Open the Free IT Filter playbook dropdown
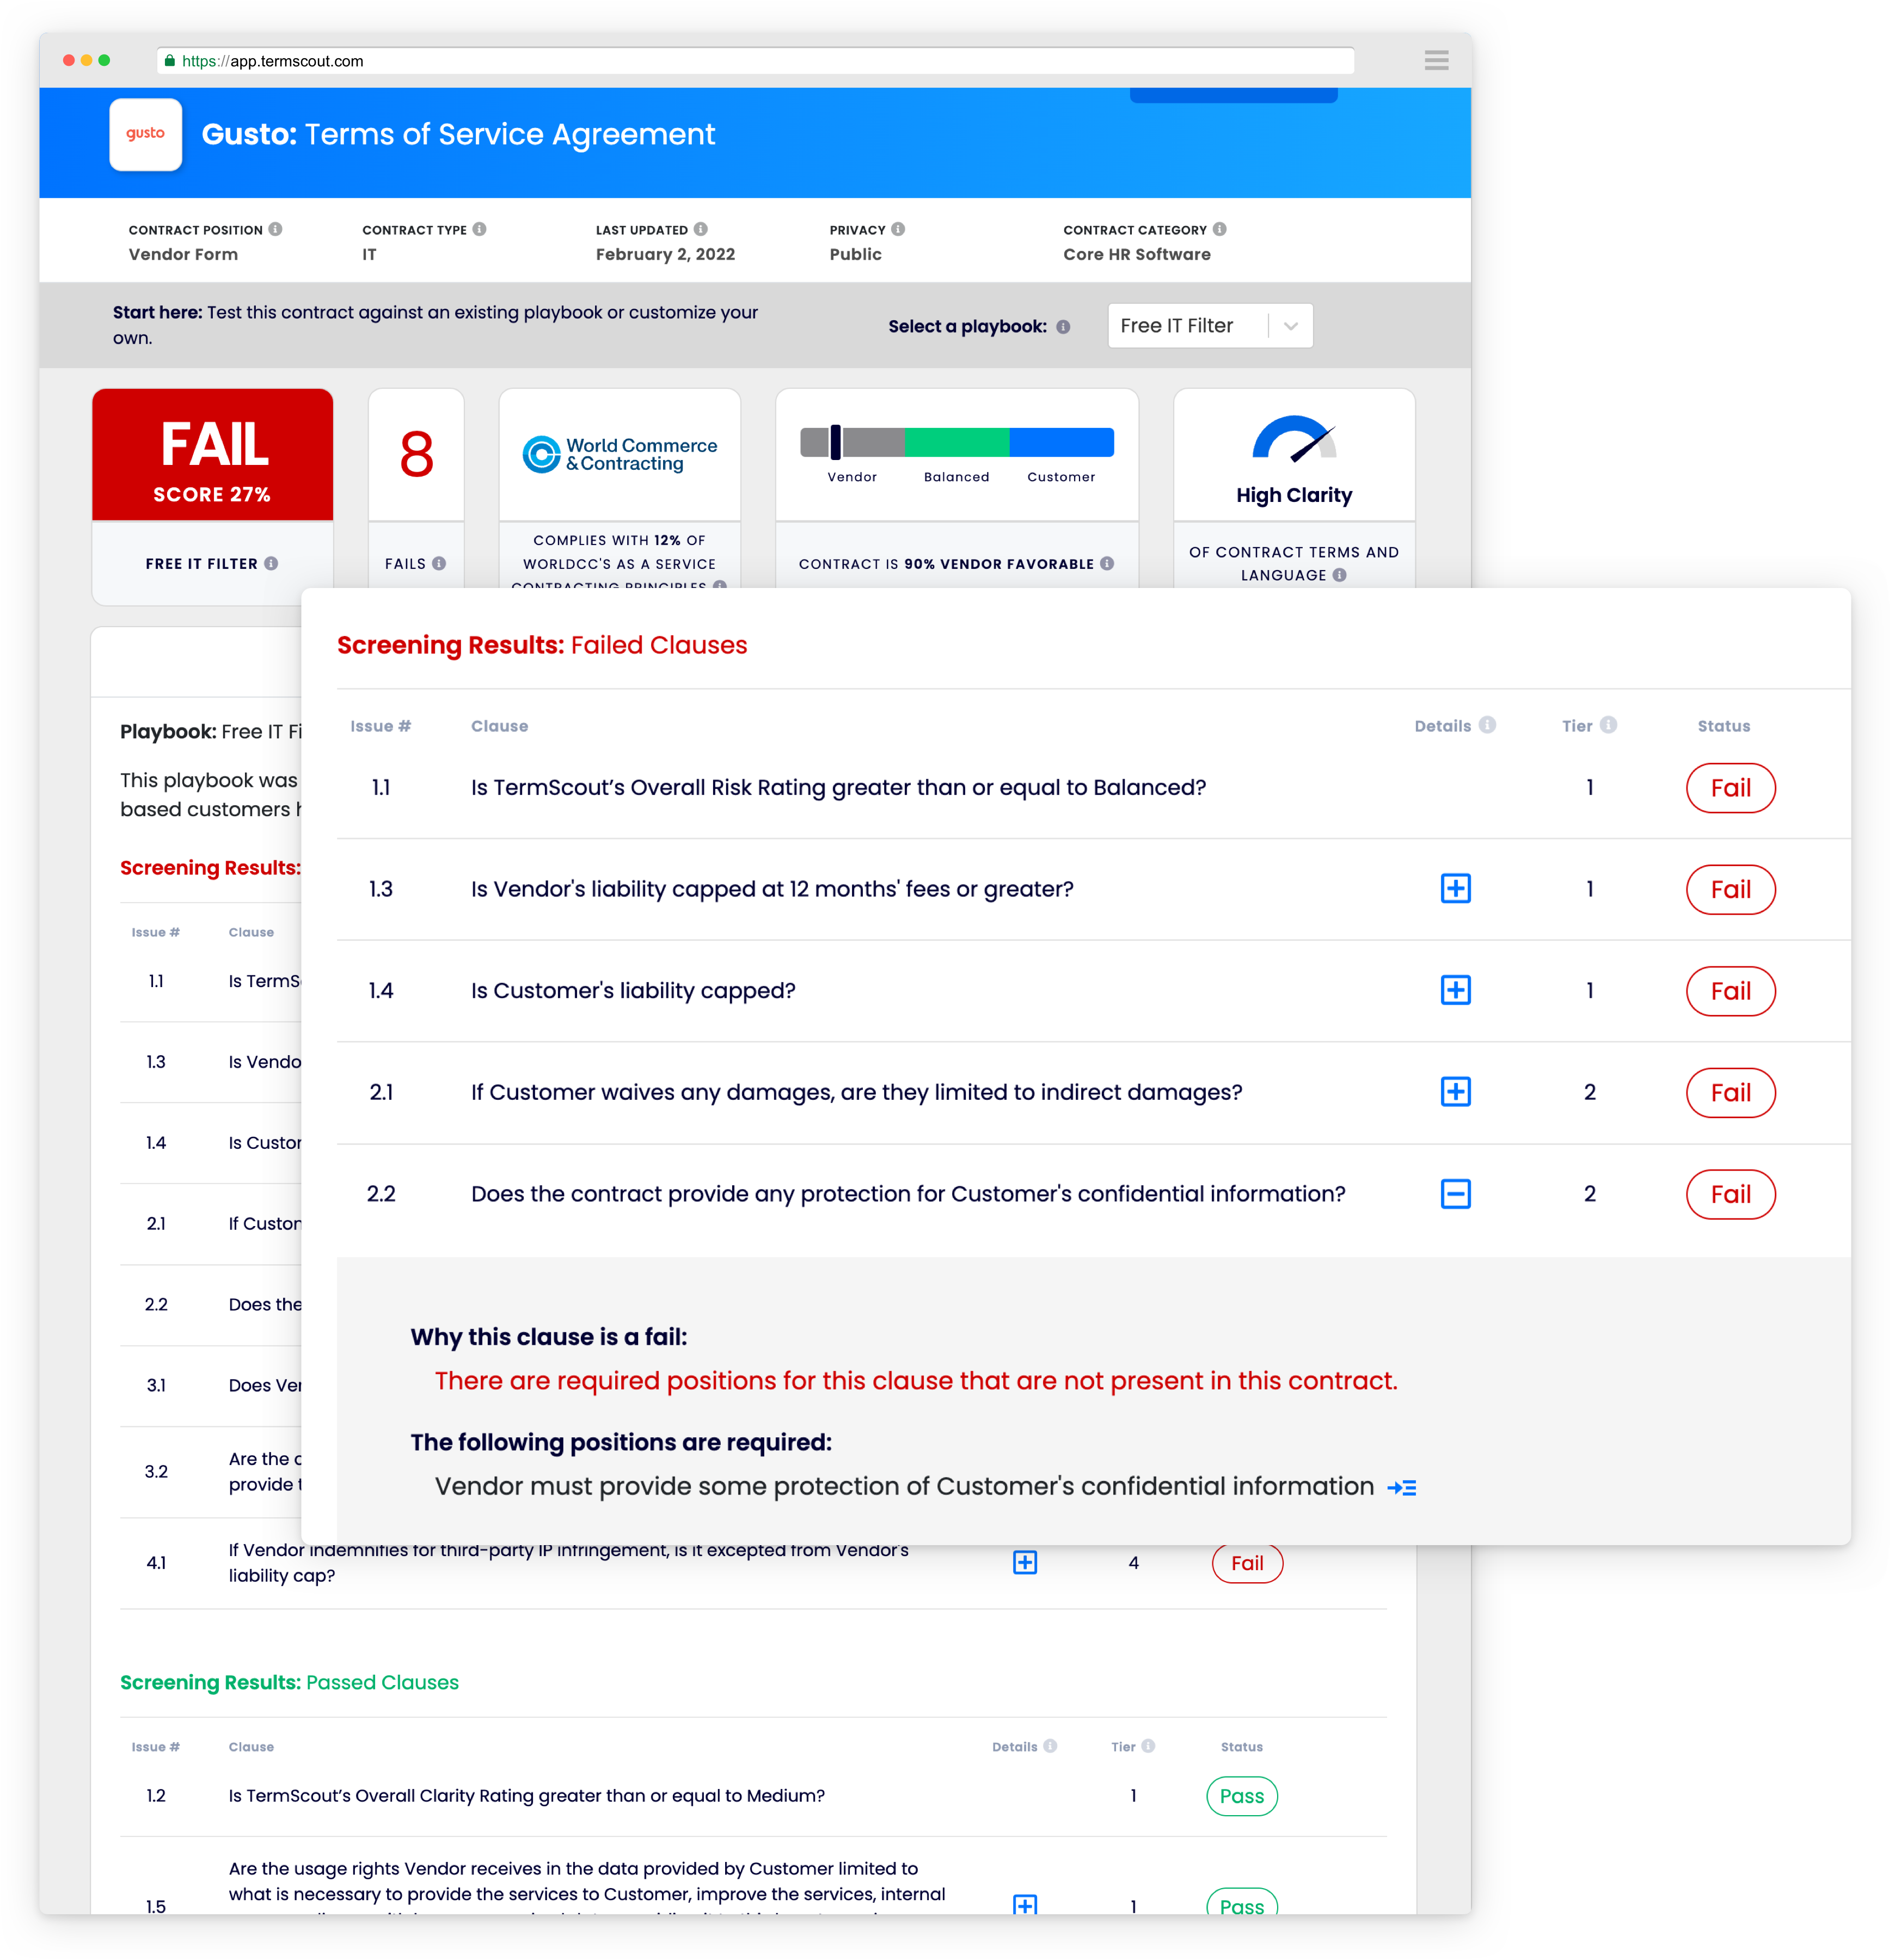This screenshot has height=1960, width=1901. tap(1210, 326)
